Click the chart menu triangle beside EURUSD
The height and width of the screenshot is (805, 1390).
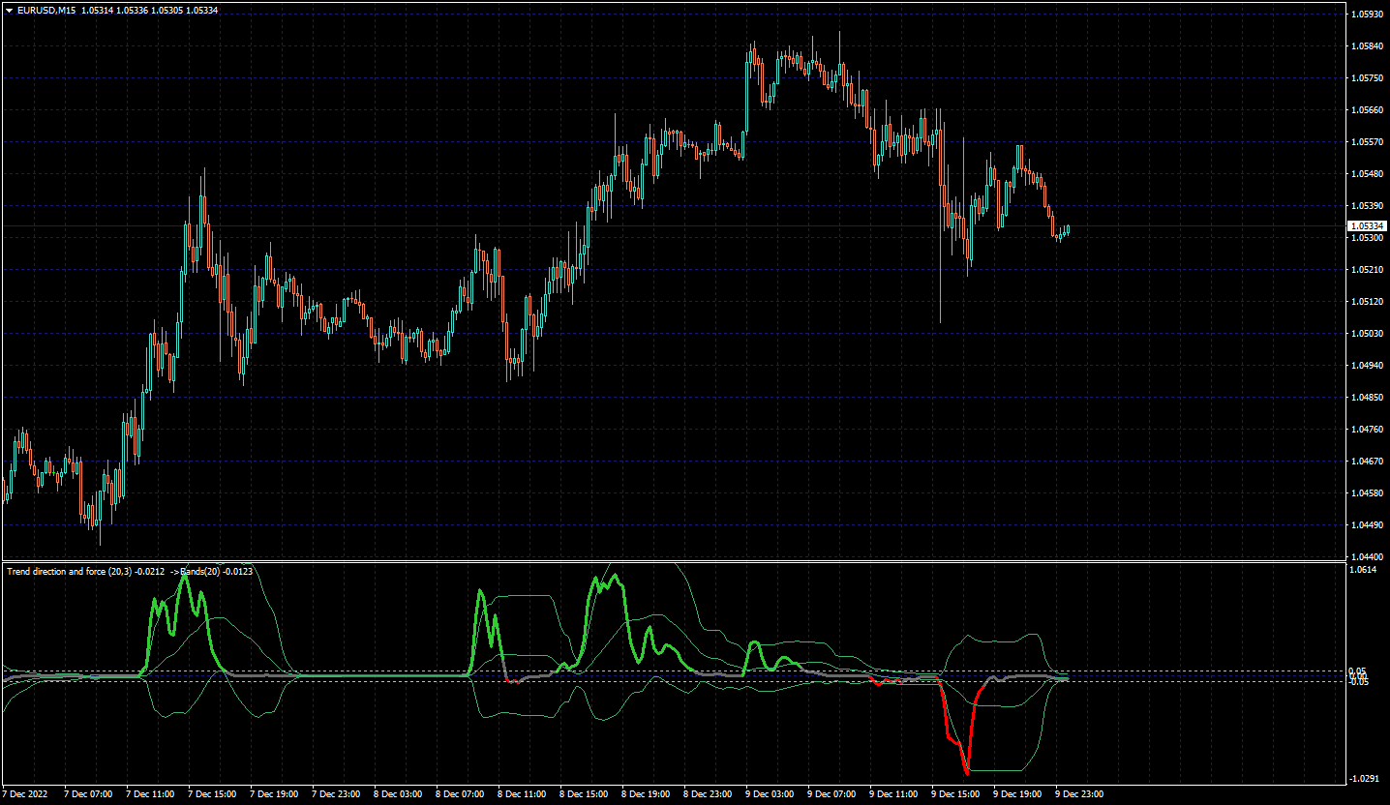click(9, 10)
